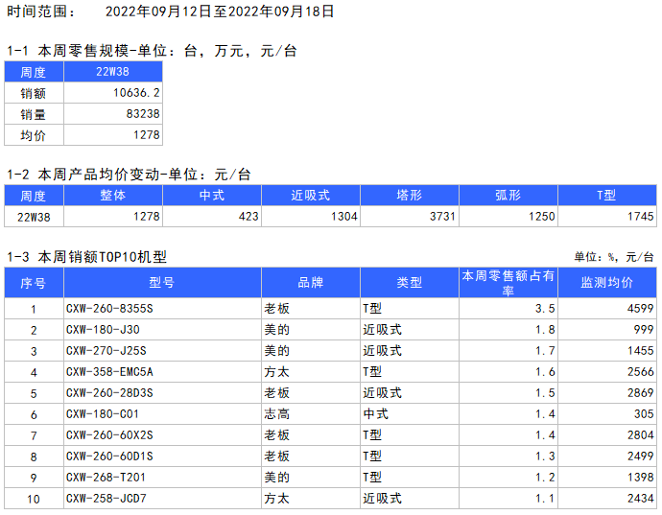Select price 2434 for CXW-258-JCD7
The height and width of the screenshot is (515, 662).
[x=641, y=499]
